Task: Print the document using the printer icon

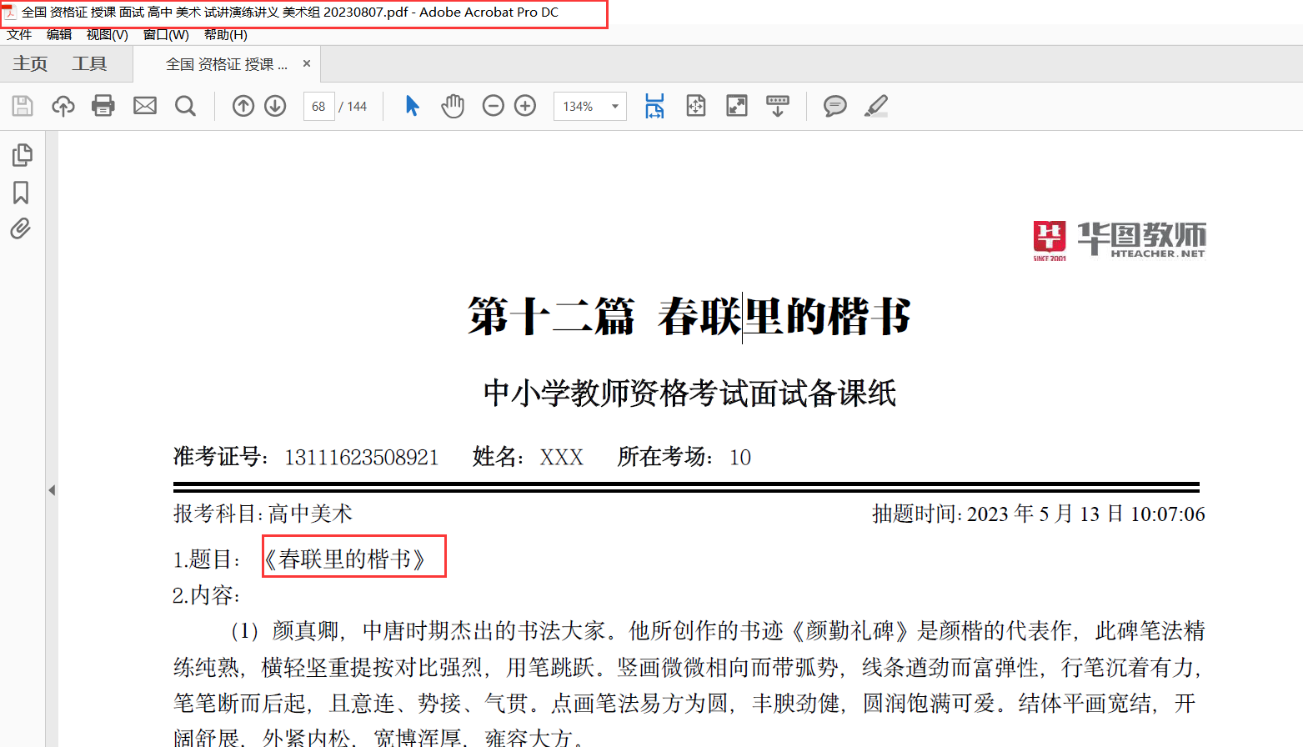Action: [x=103, y=106]
